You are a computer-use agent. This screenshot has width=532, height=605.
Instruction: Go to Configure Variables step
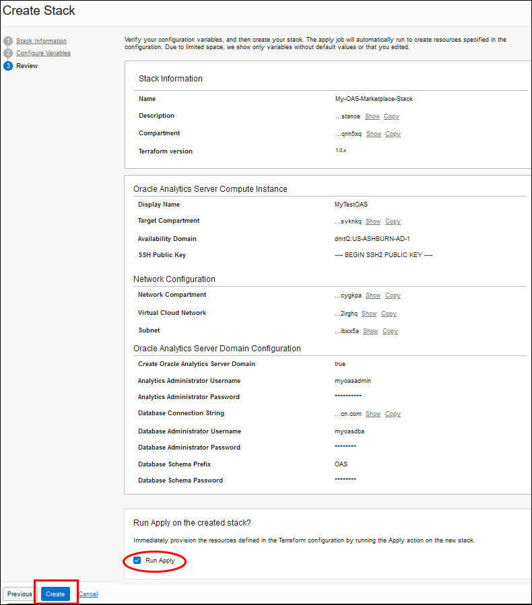click(43, 53)
